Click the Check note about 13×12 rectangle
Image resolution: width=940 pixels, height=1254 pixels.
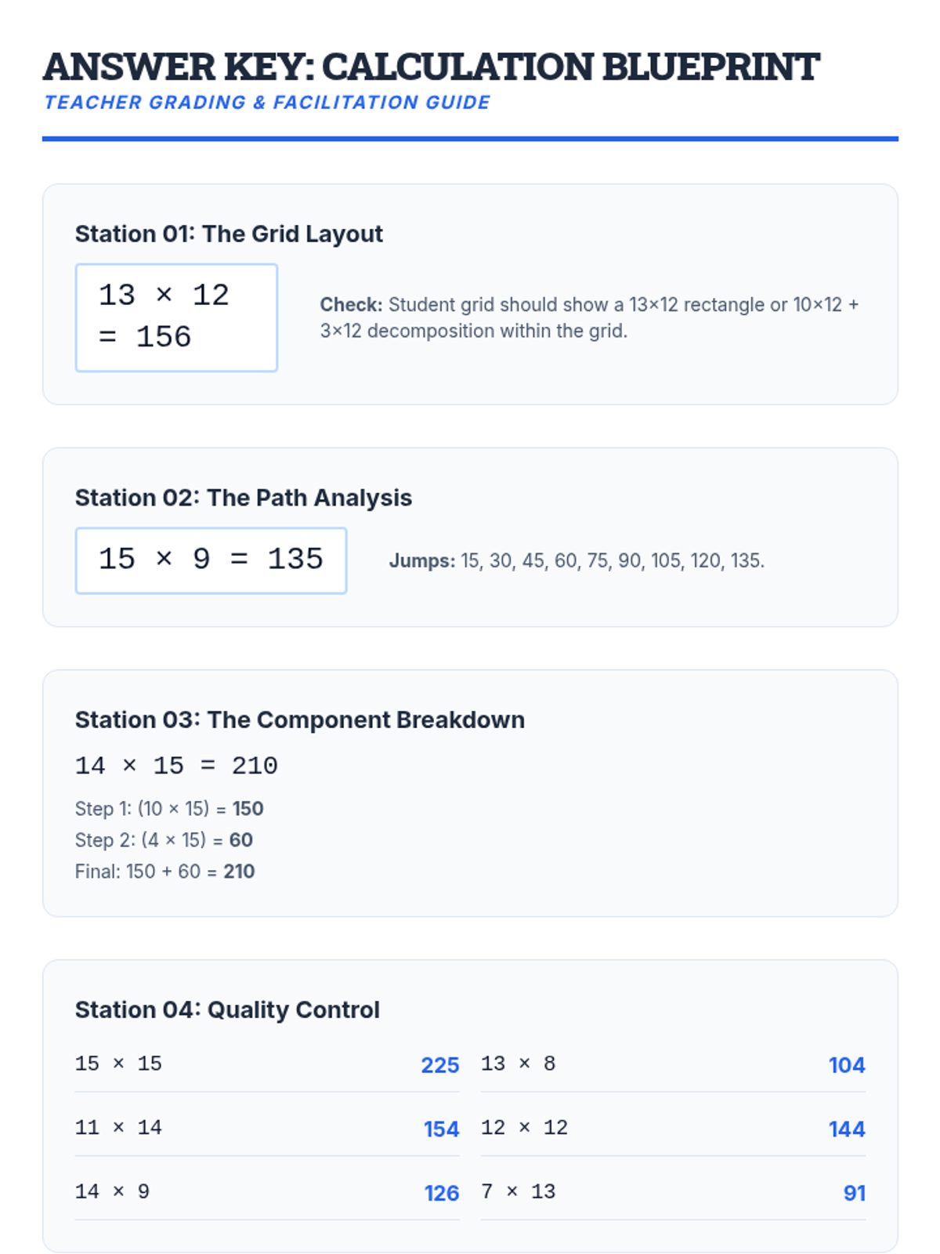click(x=589, y=317)
